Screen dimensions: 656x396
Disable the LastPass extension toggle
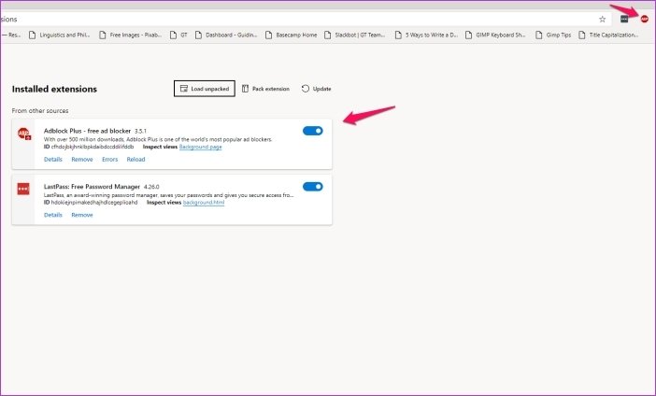click(313, 187)
